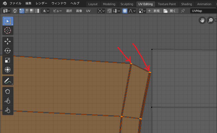Select the Annotate pencil tool
This screenshot has width=217, height=133.
[x=8, y=80]
